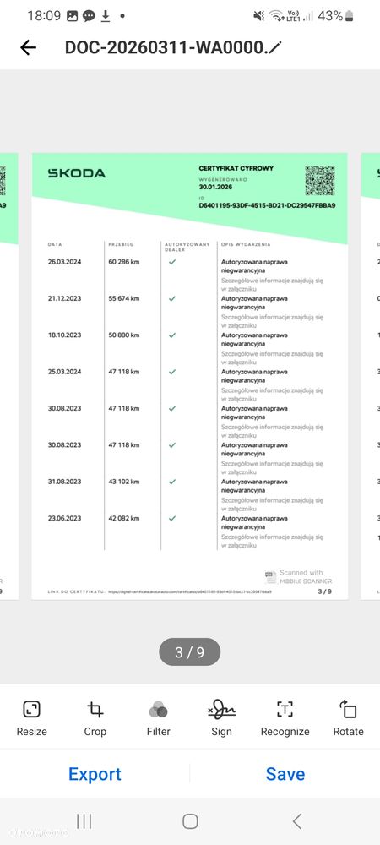
Task: Tap the QR code on certificate
Action: pyautogui.click(x=320, y=181)
